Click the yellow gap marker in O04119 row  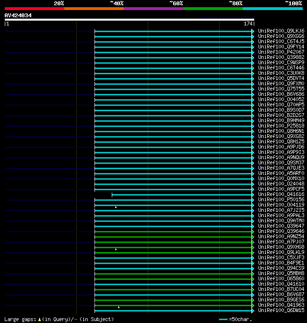click(116, 207)
